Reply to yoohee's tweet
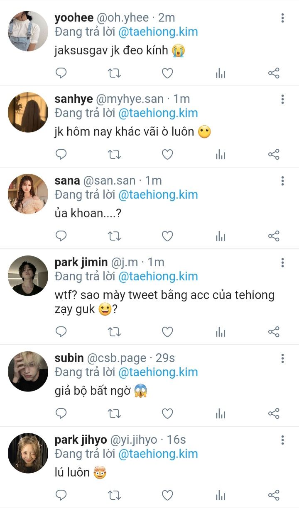 61,73
